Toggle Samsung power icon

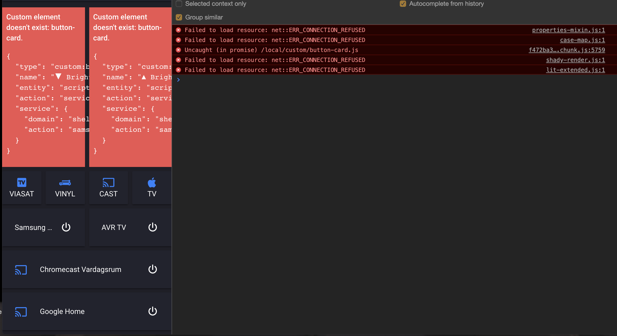pos(66,227)
